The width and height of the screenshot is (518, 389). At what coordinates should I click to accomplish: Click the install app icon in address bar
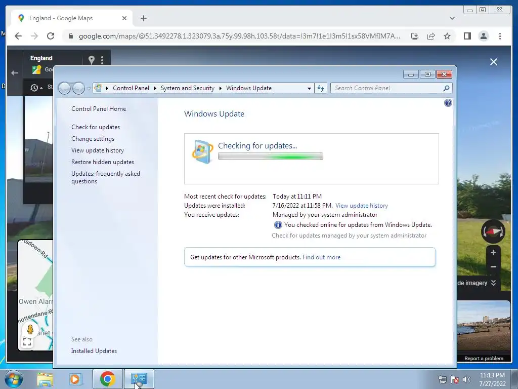415,36
